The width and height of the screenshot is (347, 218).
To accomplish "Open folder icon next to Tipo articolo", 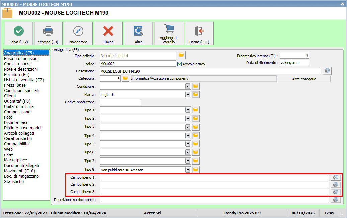I will coord(181,55).
